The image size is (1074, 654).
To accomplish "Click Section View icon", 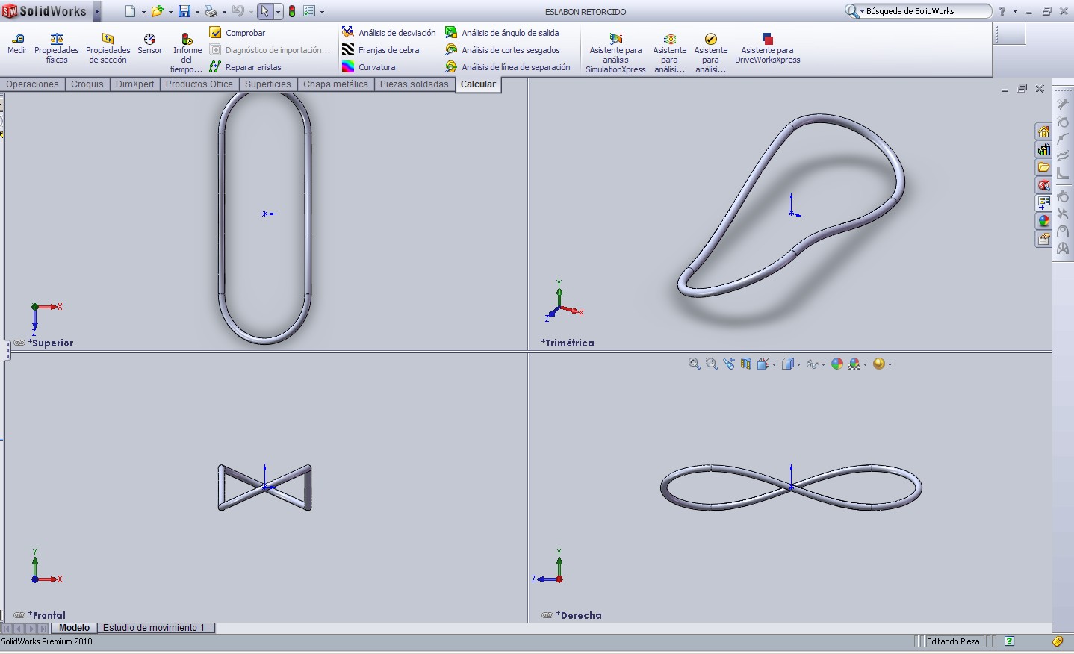I will (x=746, y=364).
